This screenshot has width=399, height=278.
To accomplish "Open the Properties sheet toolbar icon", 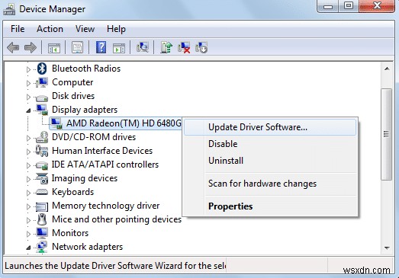I will pyautogui.click(x=77, y=47).
